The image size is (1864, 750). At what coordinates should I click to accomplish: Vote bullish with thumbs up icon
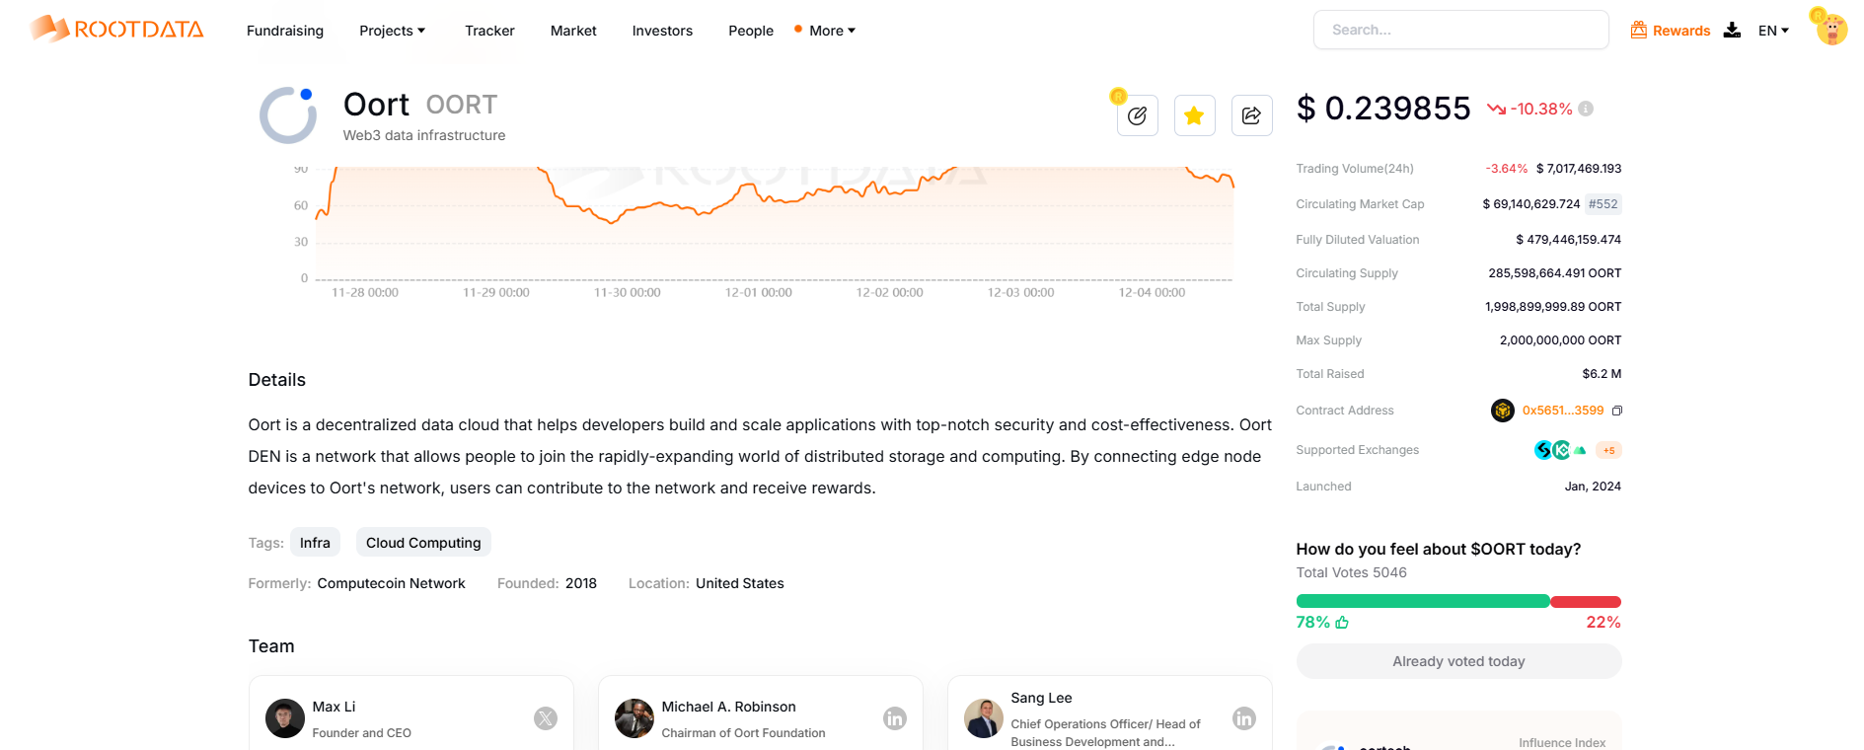click(x=1342, y=623)
